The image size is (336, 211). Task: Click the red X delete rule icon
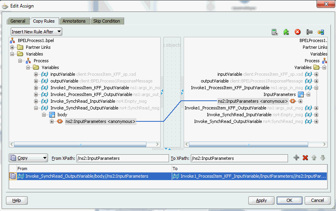pyautogui.click(x=305, y=158)
